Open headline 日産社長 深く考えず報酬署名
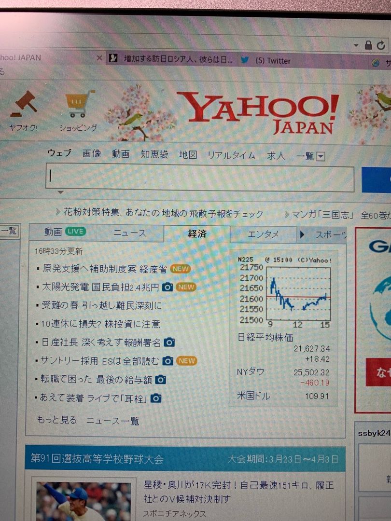Viewport: 391px width, 521px height. [x=101, y=342]
